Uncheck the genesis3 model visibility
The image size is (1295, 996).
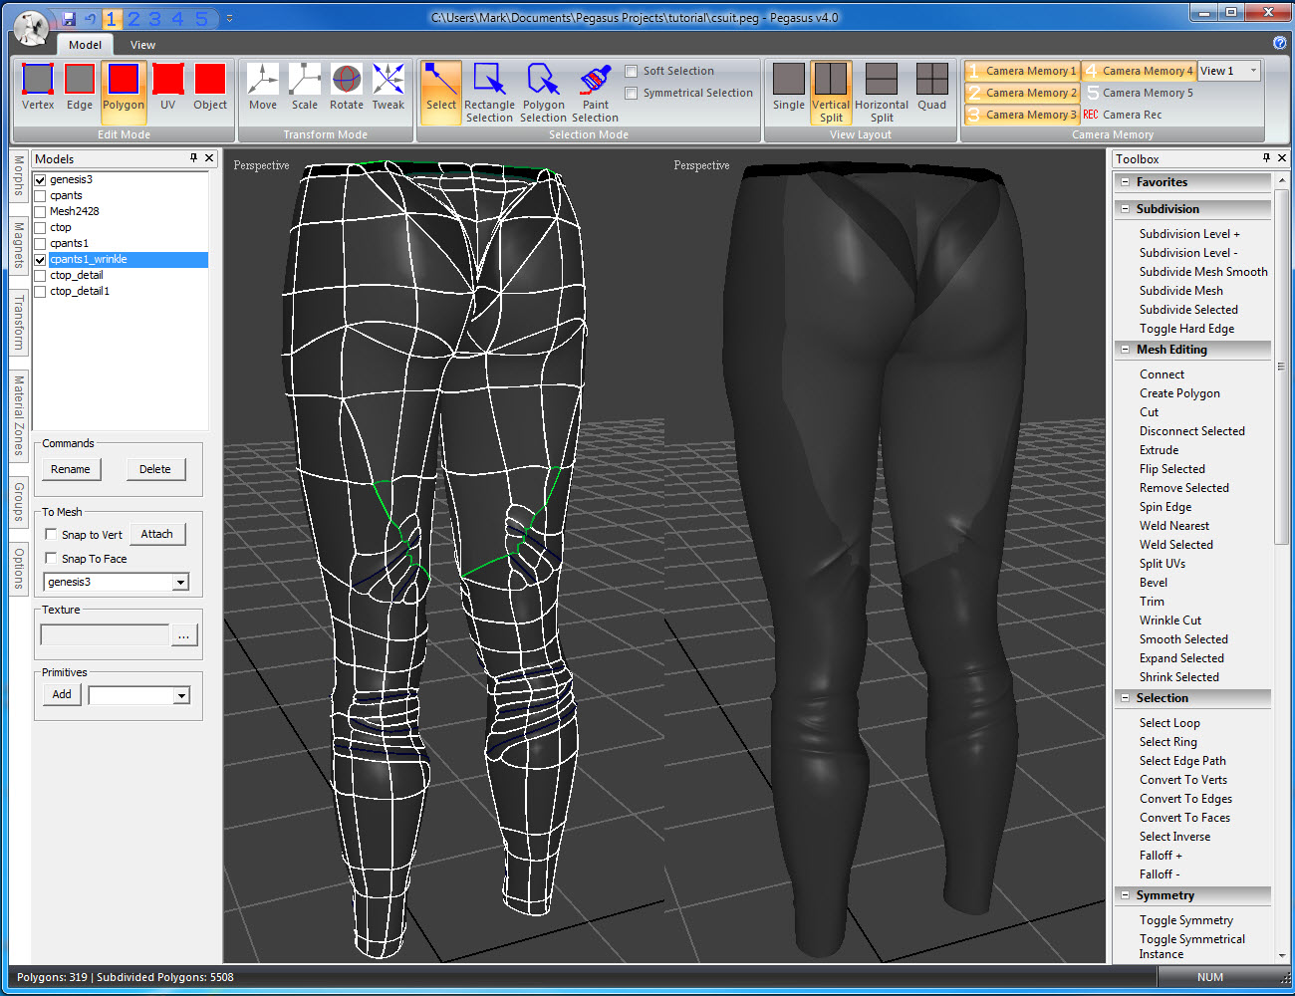tap(40, 179)
